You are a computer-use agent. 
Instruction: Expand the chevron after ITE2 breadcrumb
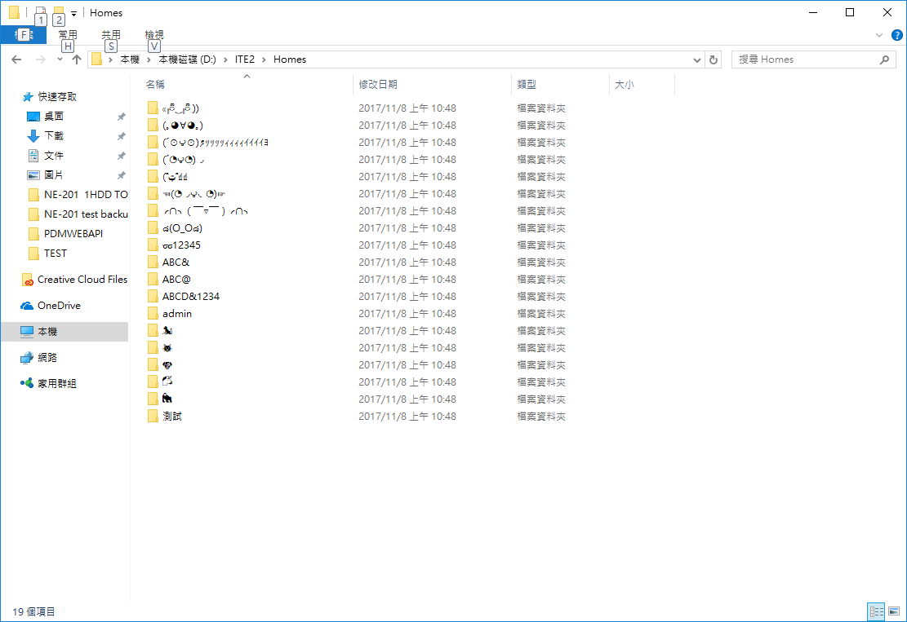point(264,60)
